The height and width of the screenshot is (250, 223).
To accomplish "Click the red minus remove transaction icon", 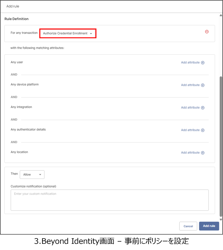I will (207, 32).
